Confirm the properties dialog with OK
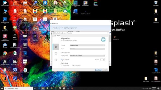 tap(98, 70)
